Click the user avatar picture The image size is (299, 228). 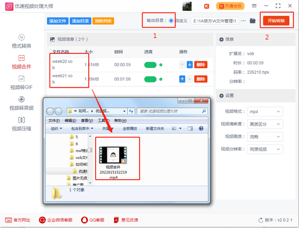pyautogui.click(x=187, y=6)
